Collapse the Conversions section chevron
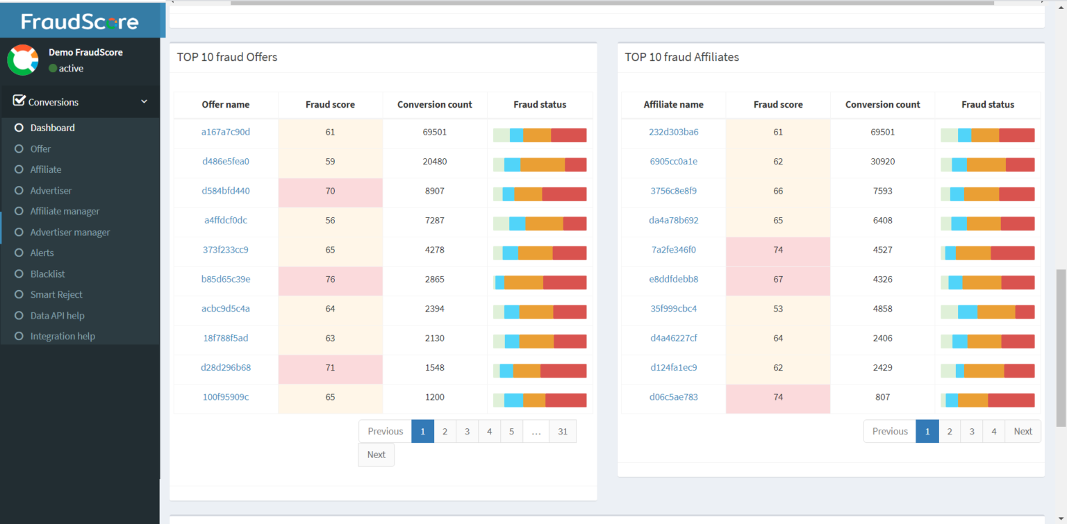The width and height of the screenshot is (1067, 524). click(x=144, y=101)
